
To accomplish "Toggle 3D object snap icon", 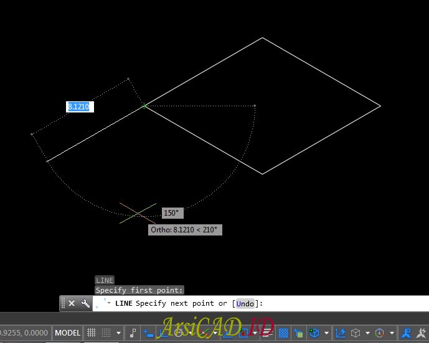I will pos(314,333).
